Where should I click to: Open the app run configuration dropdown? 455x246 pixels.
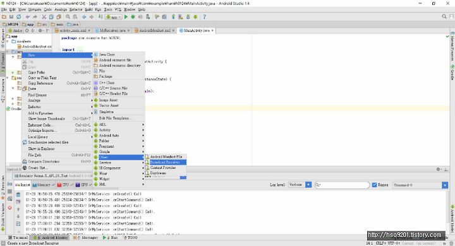coord(114,17)
